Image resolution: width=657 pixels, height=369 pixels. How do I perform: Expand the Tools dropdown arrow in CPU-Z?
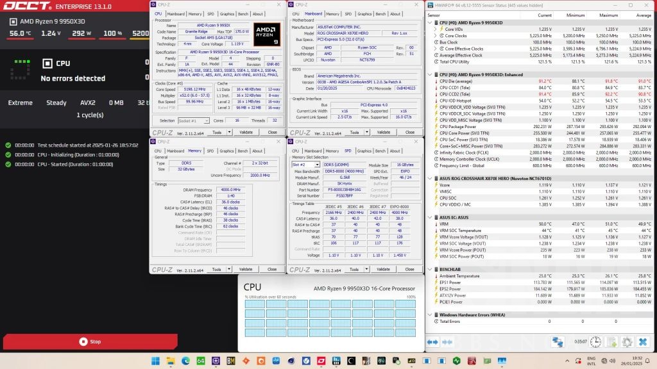pyautogui.click(x=229, y=133)
